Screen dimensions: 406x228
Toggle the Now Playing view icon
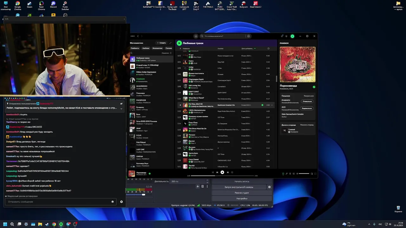tap(283, 174)
